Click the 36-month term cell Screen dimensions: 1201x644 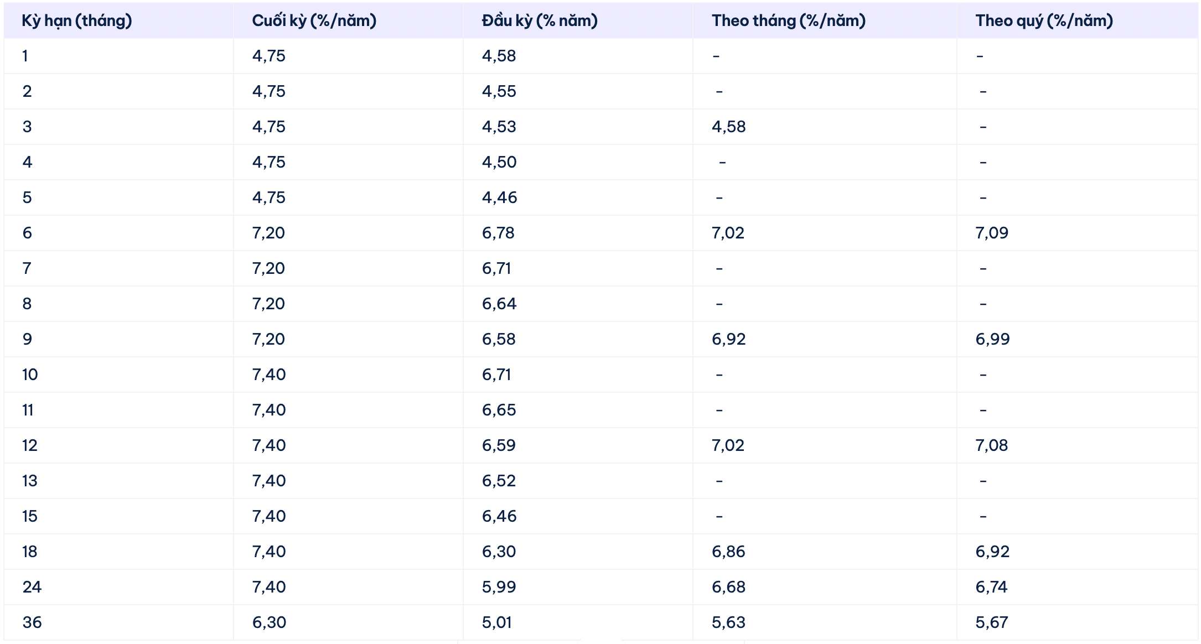(x=32, y=622)
